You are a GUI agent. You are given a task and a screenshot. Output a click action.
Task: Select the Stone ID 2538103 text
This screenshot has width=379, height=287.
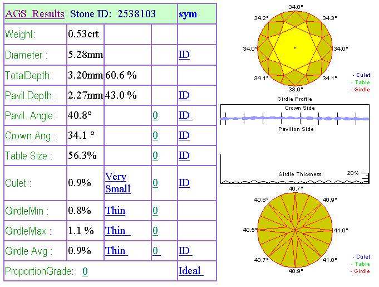(113, 14)
